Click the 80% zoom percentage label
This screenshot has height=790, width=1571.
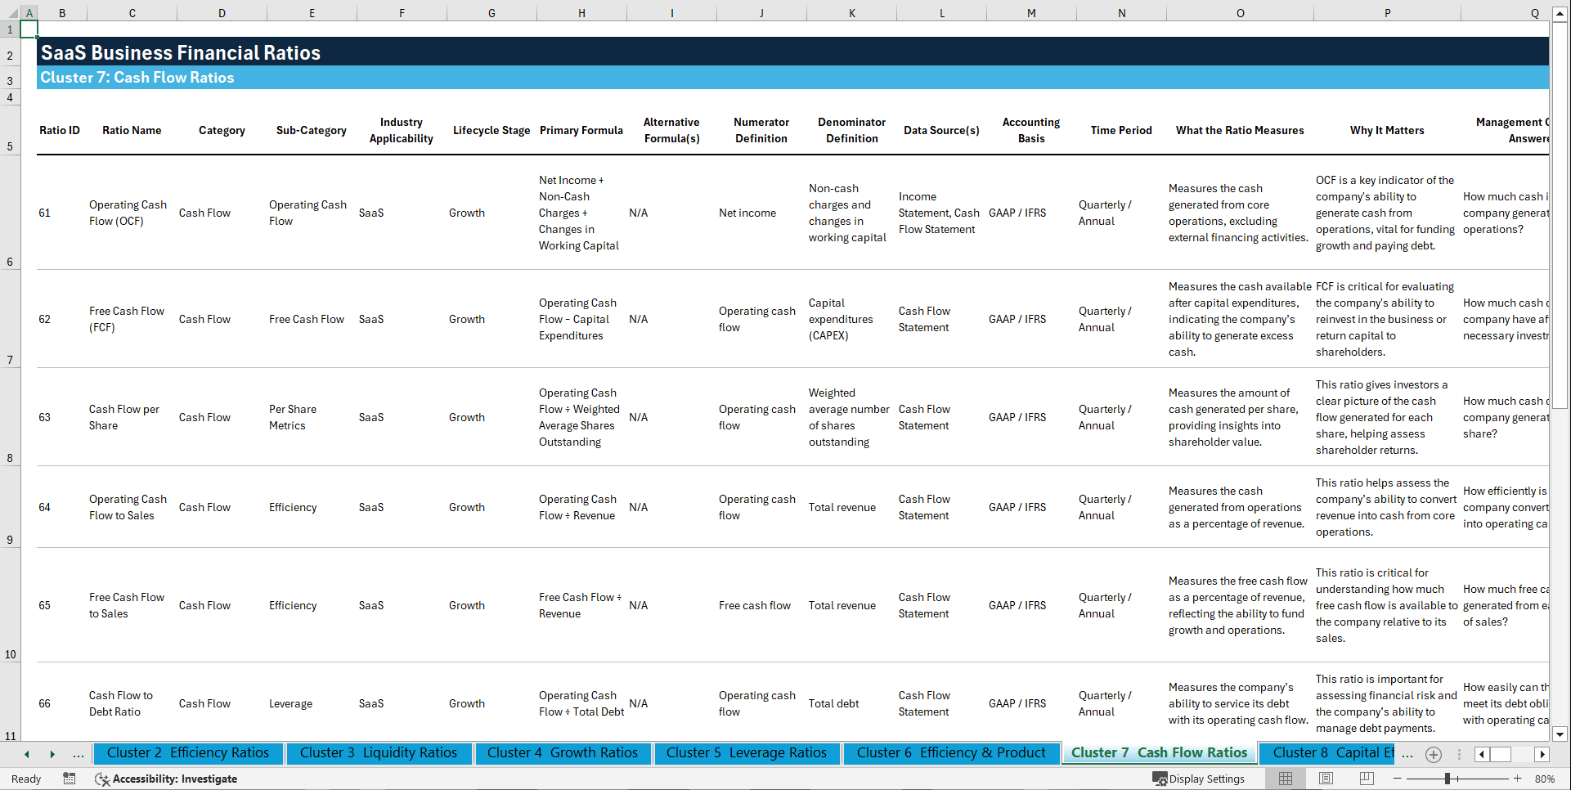coord(1546,779)
